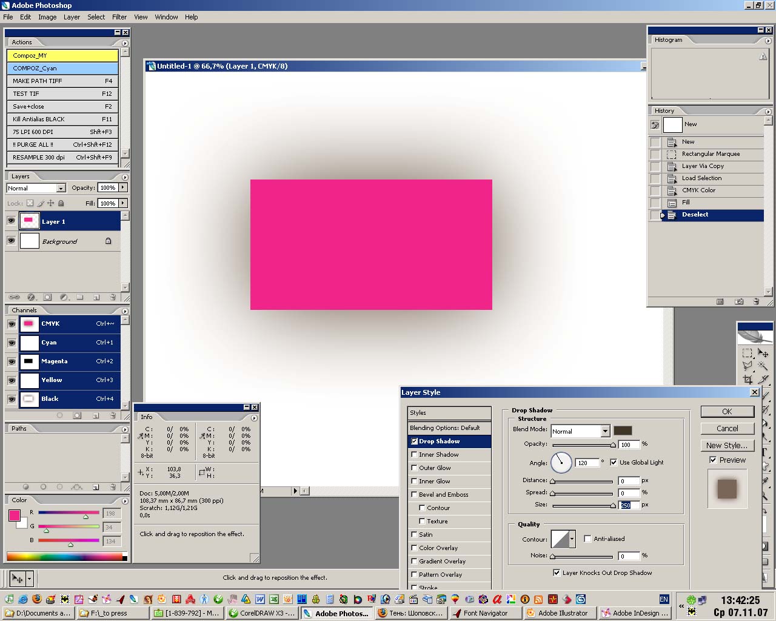776x621 pixels.
Task: Toggle Magenta channel visibility eye
Action: tap(11, 361)
